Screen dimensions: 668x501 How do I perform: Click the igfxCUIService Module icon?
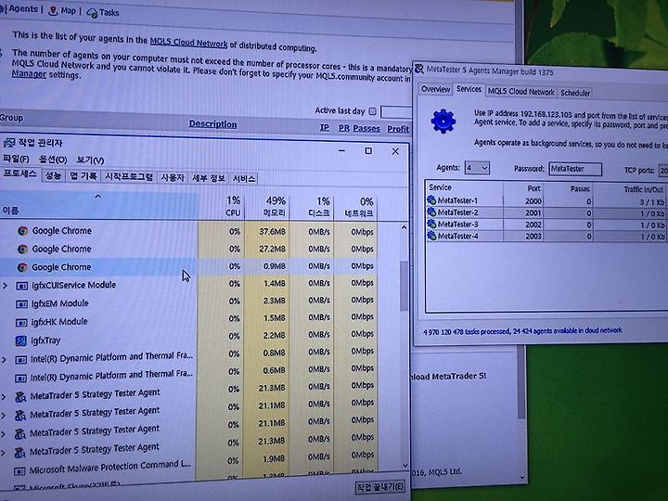click(21, 286)
